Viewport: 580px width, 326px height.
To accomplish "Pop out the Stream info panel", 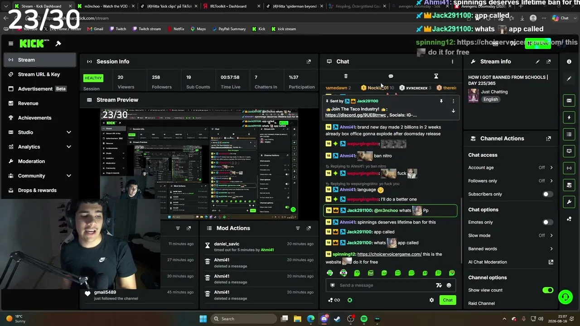I will coord(548,62).
